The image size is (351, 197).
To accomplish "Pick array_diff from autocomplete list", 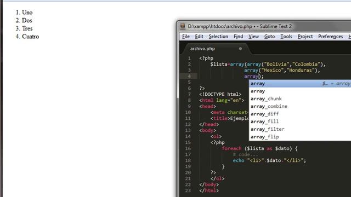I will coord(300,114).
